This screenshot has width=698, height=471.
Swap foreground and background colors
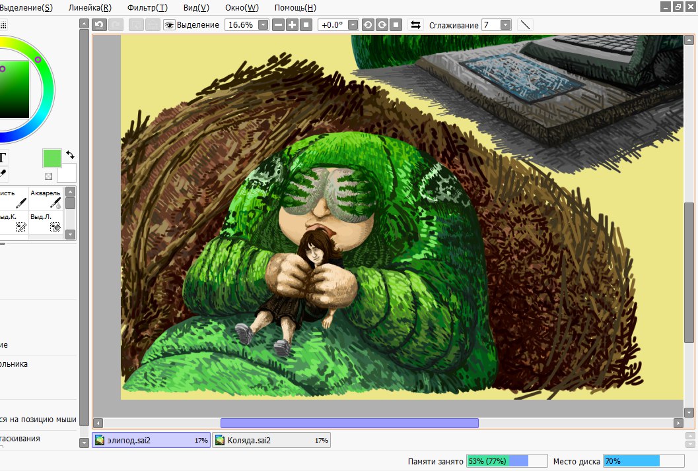point(71,155)
